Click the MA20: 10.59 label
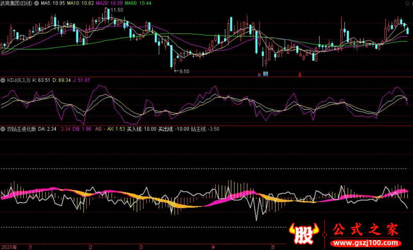 click(x=109, y=3)
